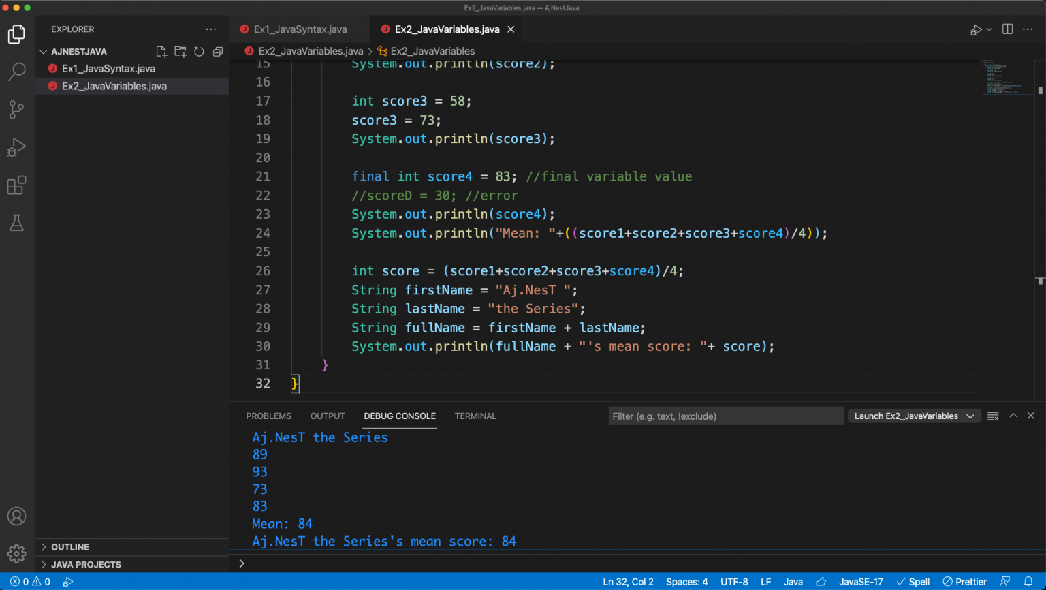Open the Testing flask view
This screenshot has width=1046, height=590.
point(16,223)
